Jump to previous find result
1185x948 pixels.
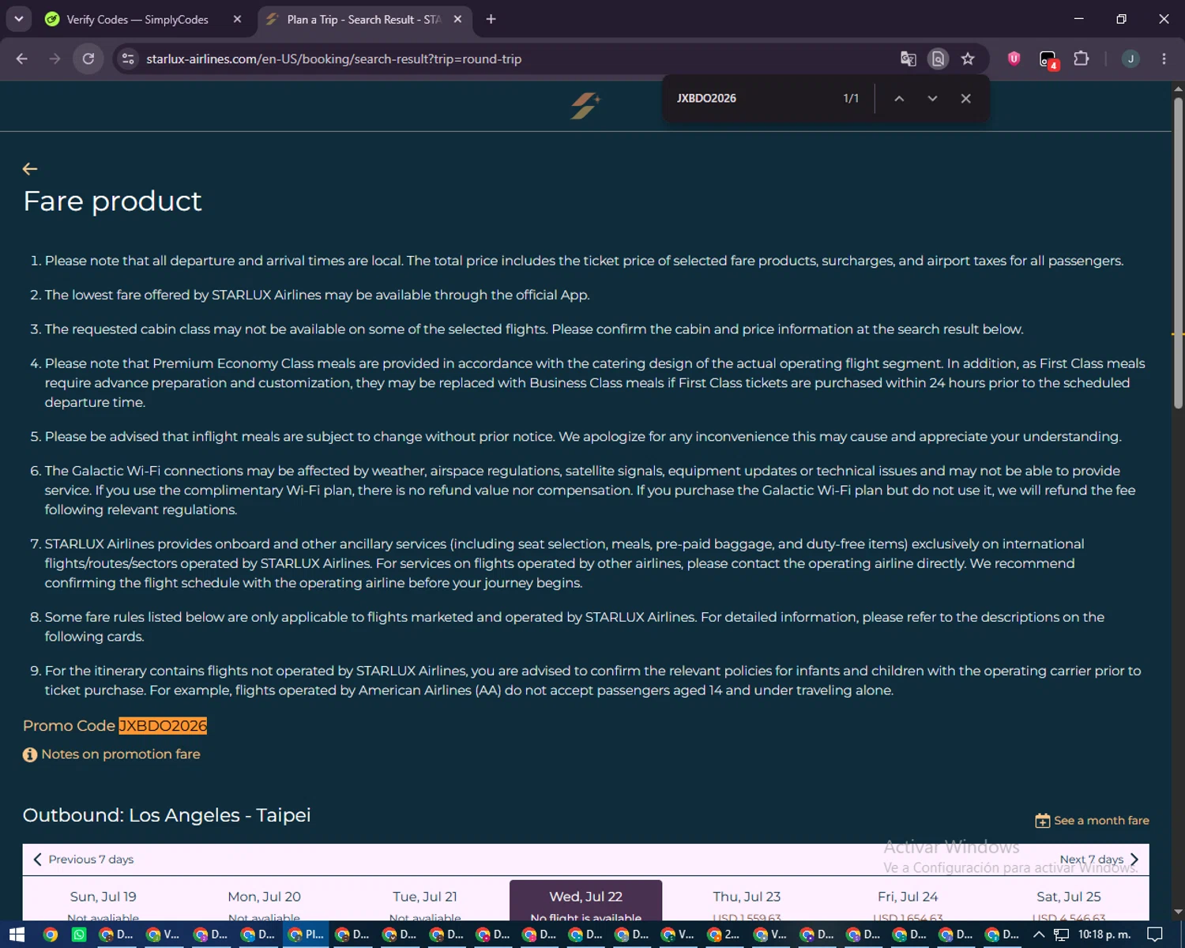(x=899, y=98)
